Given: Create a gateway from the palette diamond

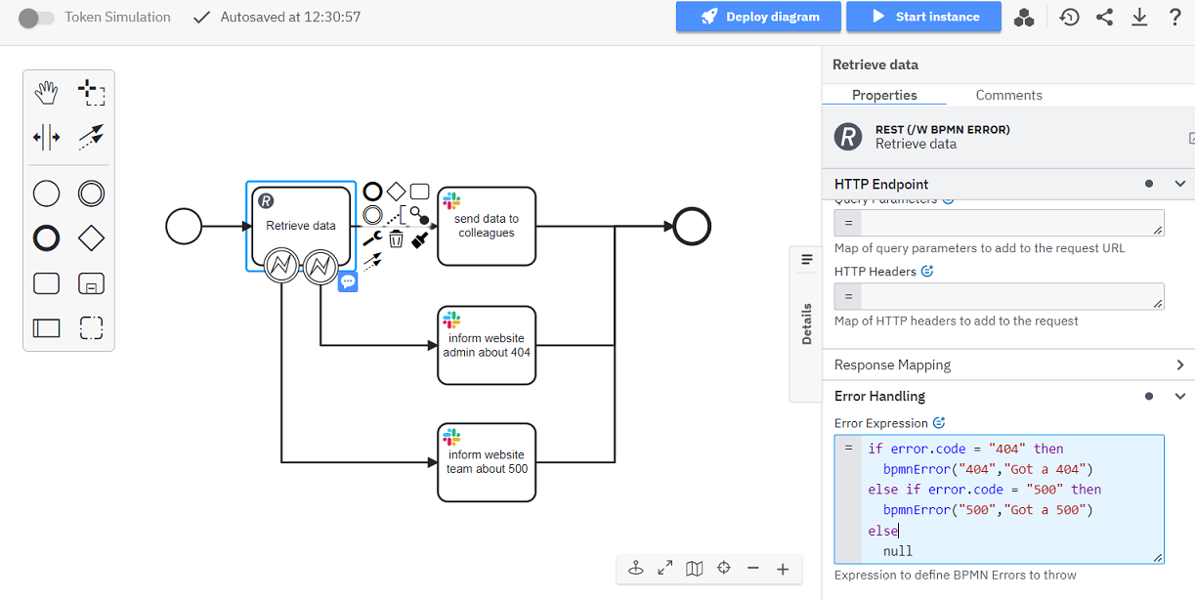Looking at the screenshot, I should click(x=92, y=237).
